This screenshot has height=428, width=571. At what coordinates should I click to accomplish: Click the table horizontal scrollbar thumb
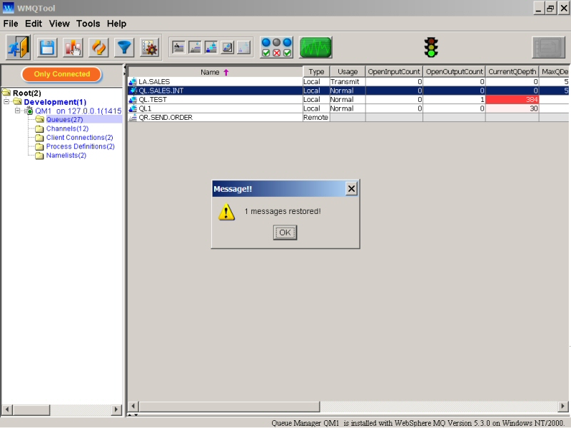(229, 406)
